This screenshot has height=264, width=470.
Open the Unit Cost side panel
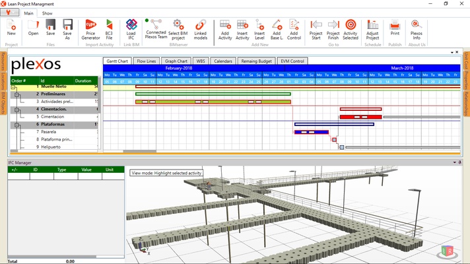click(x=467, y=61)
